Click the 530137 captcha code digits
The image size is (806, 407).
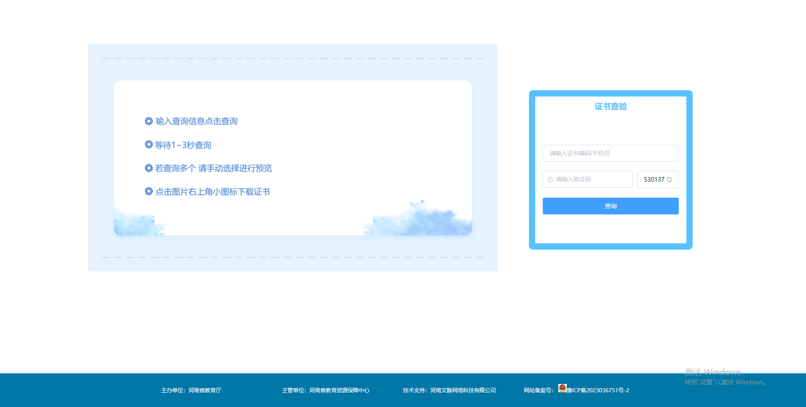coord(654,180)
